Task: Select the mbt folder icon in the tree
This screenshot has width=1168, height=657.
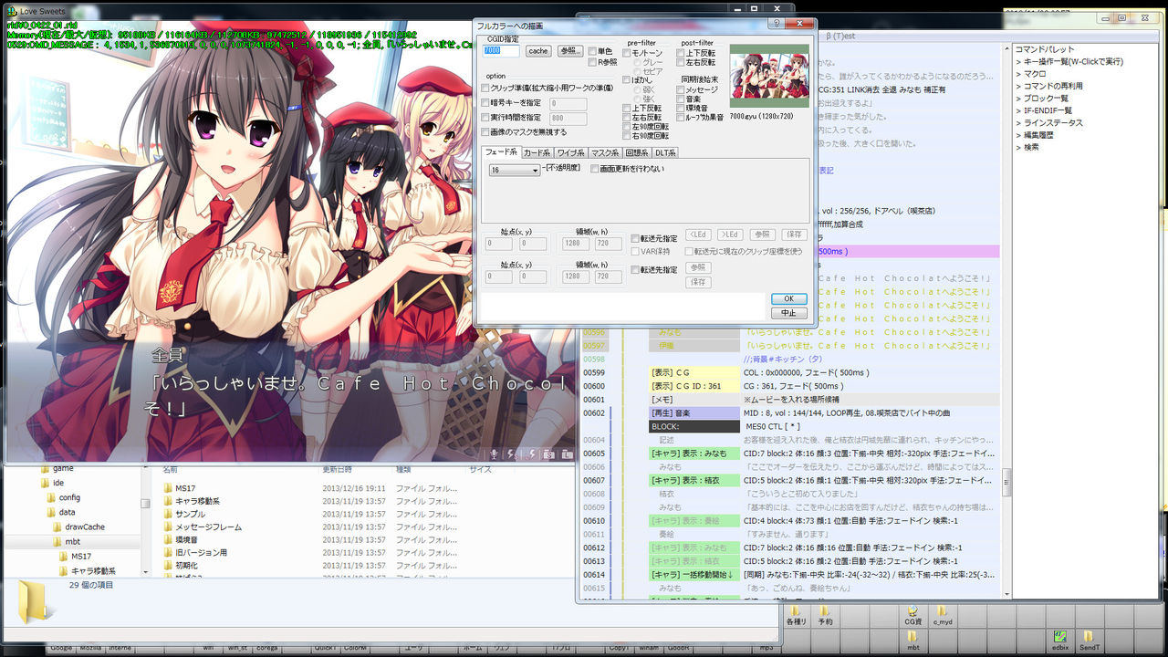Action: pos(57,541)
